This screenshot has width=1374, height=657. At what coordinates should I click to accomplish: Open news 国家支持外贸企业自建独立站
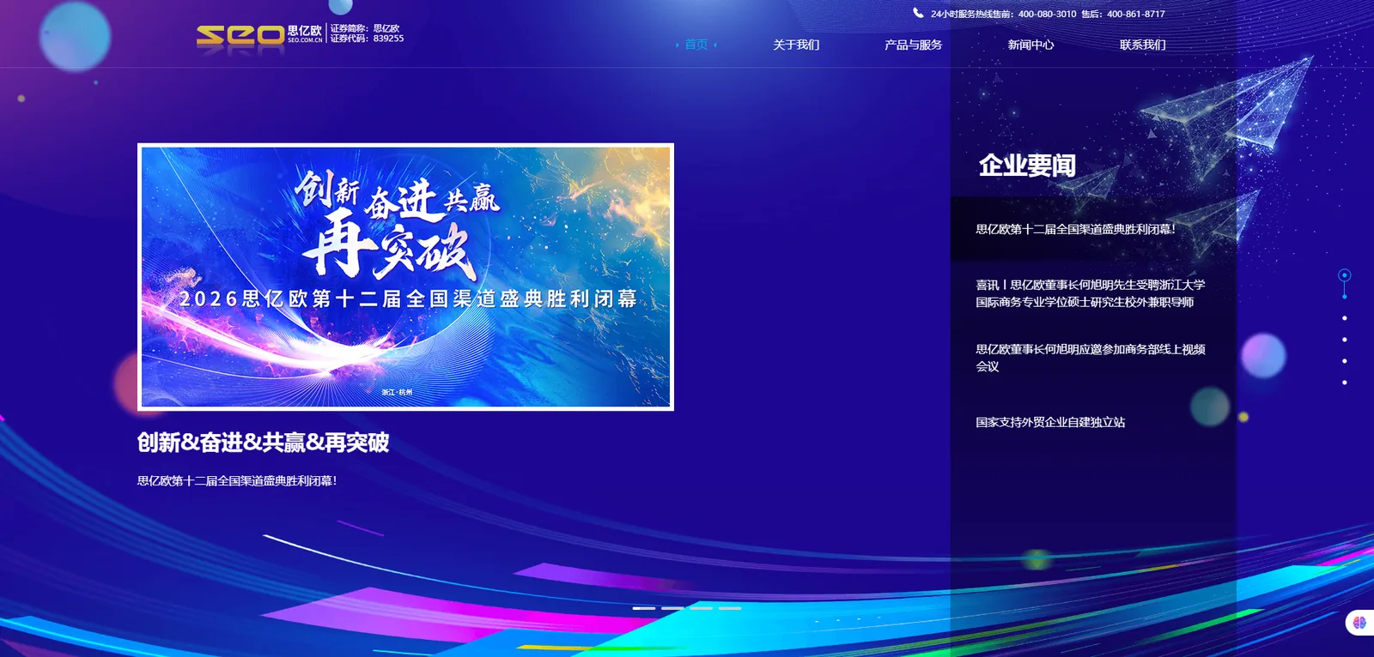(1050, 422)
